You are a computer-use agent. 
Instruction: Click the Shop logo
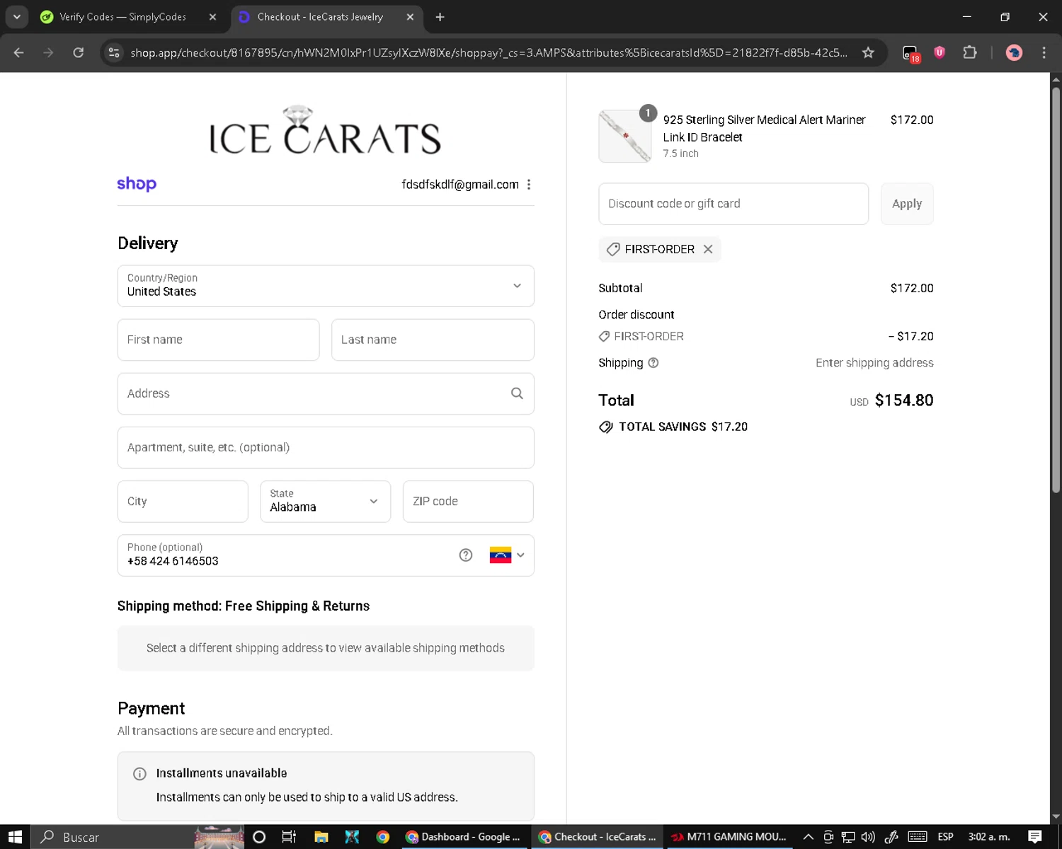pos(137,184)
